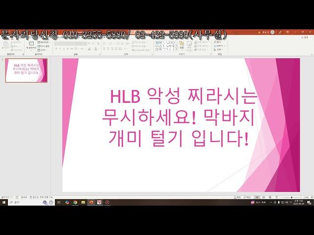This screenshot has width=314, height=235.
Task: Open File Explorer from taskbar
Action: pos(83,202)
